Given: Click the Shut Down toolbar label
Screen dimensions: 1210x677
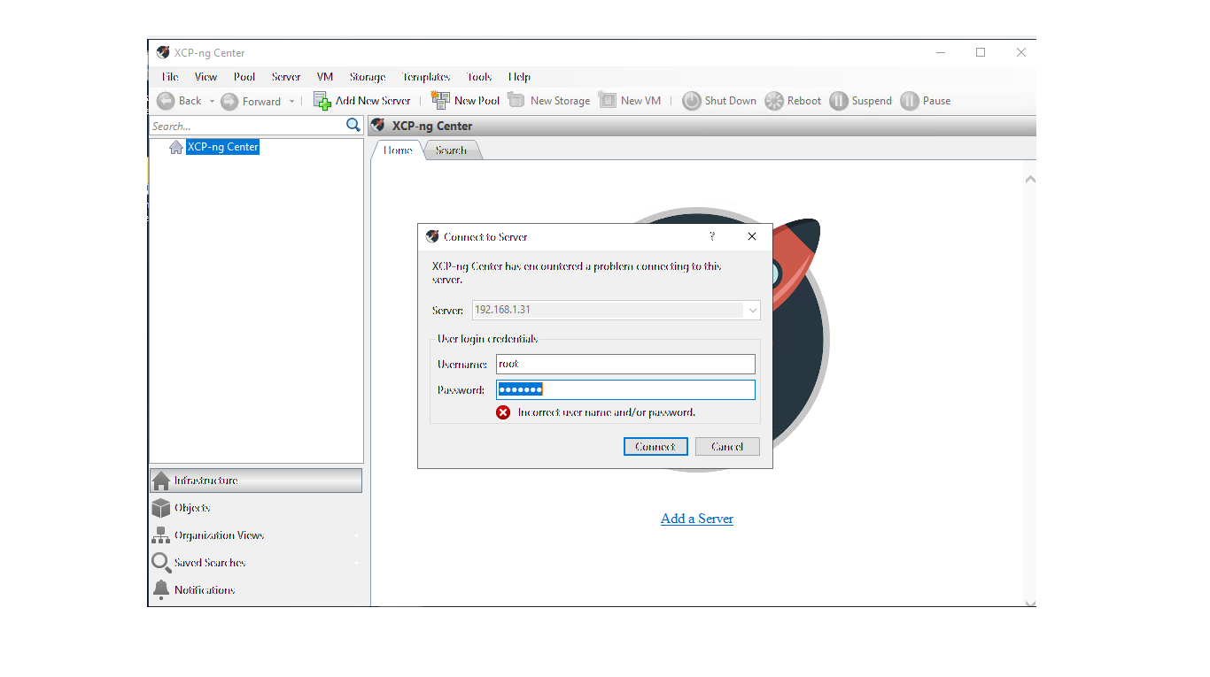Looking at the screenshot, I should [731, 101].
